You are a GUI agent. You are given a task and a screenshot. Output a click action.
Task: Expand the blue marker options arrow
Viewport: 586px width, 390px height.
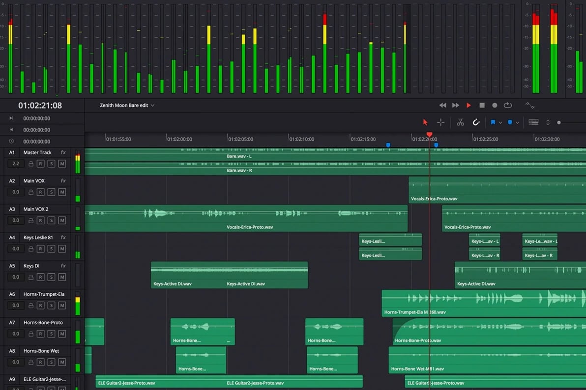[517, 123]
